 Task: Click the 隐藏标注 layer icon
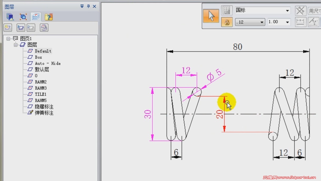point(31,107)
